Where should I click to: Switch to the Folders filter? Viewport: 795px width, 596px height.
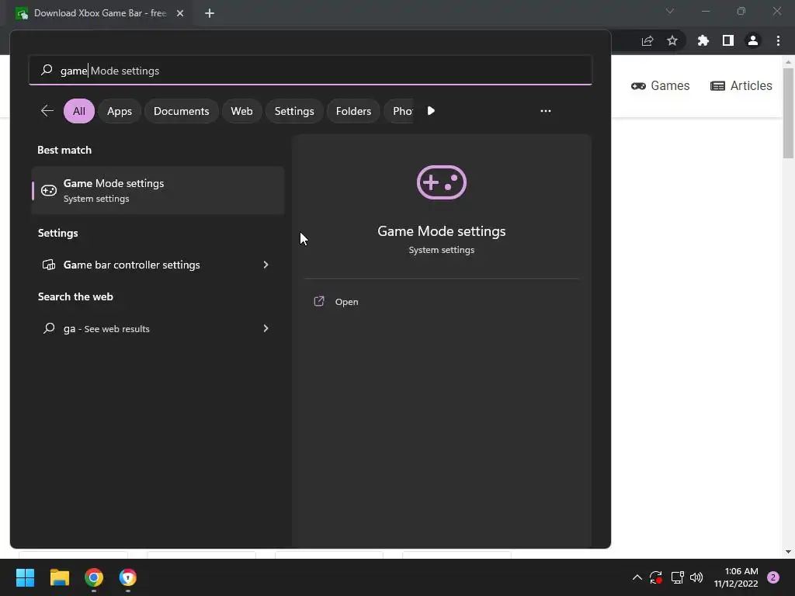coord(353,111)
